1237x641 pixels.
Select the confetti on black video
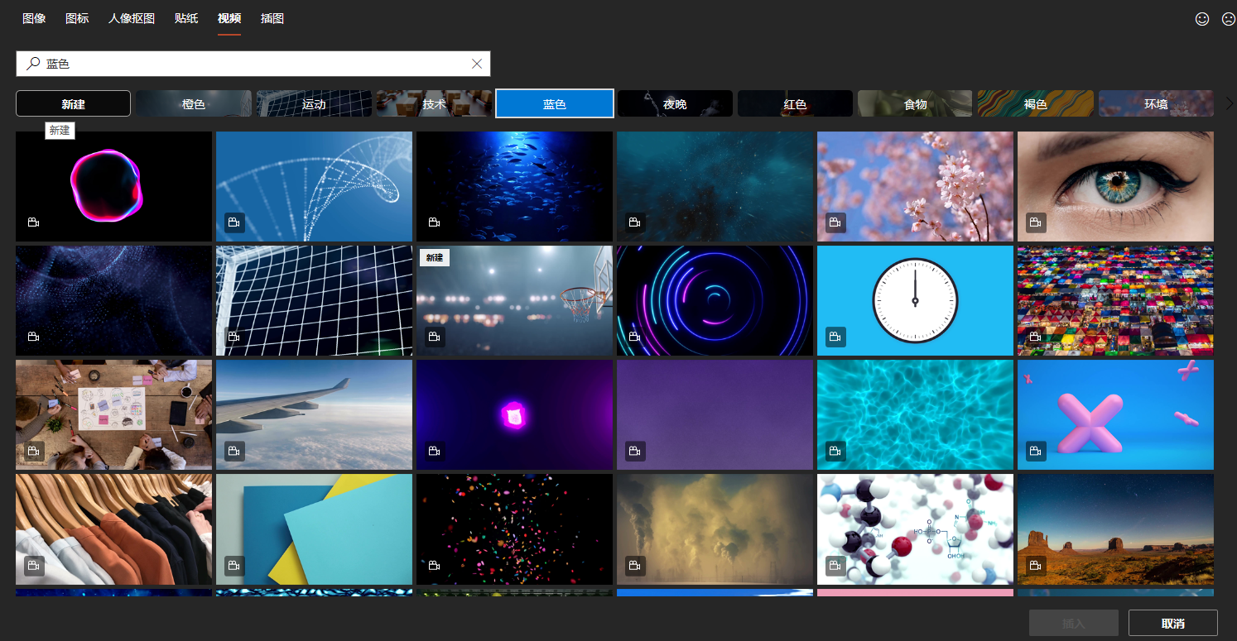pos(514,529)
